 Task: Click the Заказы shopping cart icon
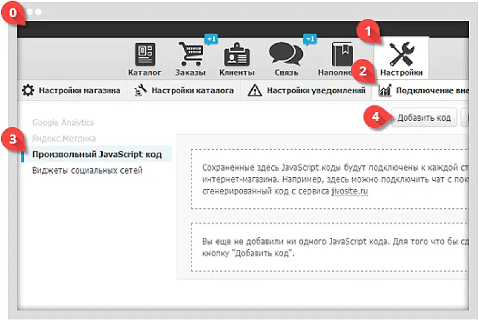(x=190, y=55)
